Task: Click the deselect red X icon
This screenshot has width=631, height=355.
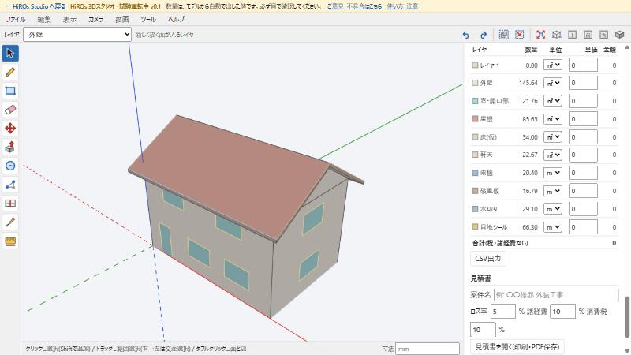Action: tap(520, 35)
